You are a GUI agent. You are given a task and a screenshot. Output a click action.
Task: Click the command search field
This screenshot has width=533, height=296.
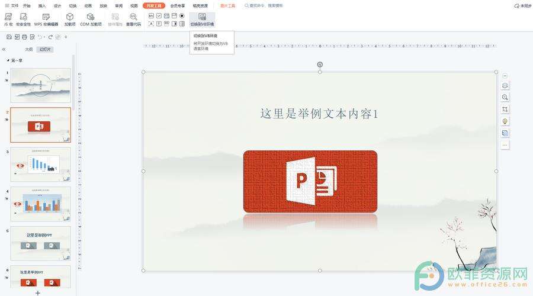(x=264, y=6)
